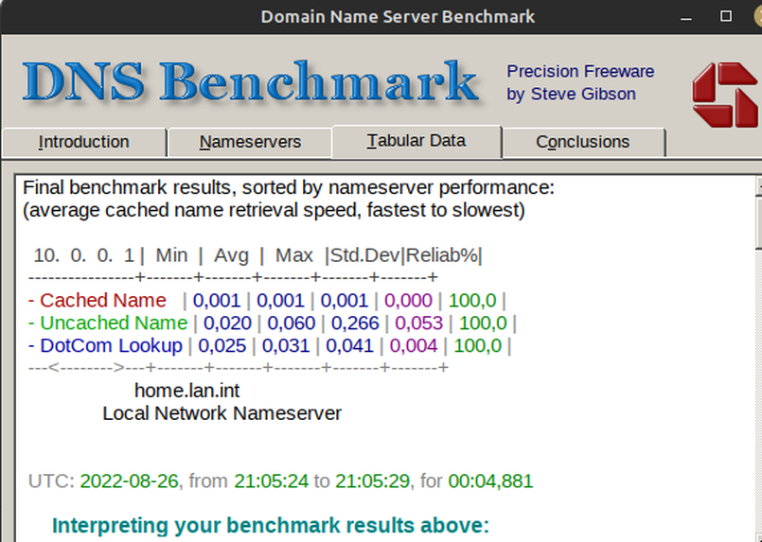Click the 'Avg' column header
Viewport: 762px width, 542px height.
click(231, 255)
